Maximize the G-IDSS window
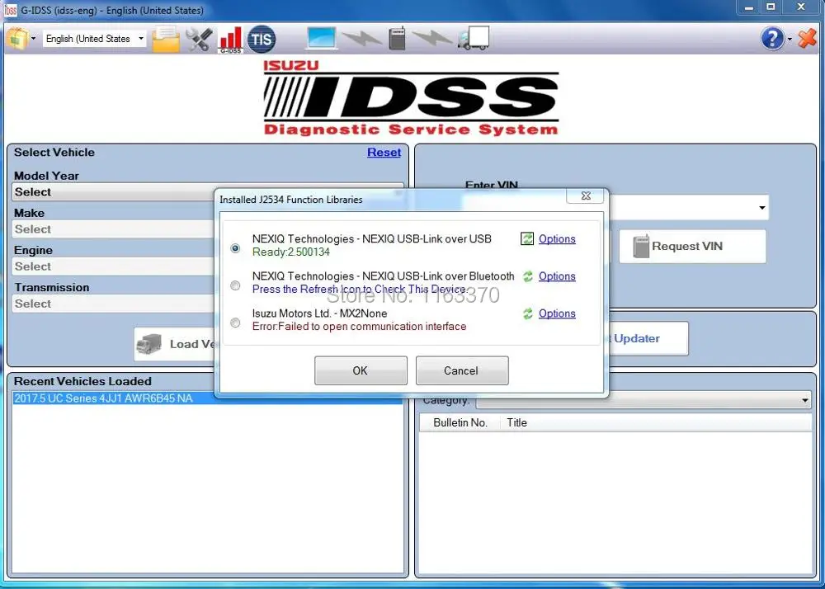825x589 pixels. (771, 7)
